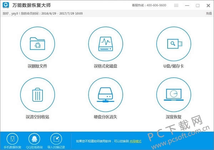Click the app logo in the title bar
The height and width of the screenshot is (150, 214).
pyautogui.click(x=6, y=5)
